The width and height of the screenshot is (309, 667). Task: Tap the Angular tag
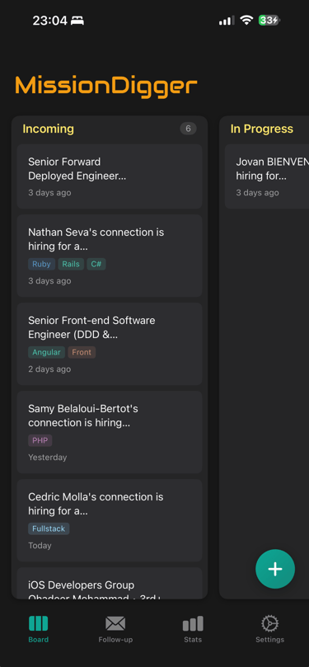[46, 352]
